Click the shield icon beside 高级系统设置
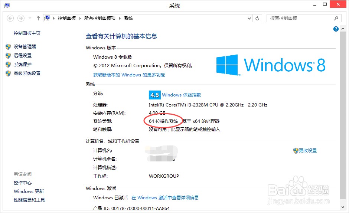The width and height of the screenshot is (349, 213). point(8,73)
